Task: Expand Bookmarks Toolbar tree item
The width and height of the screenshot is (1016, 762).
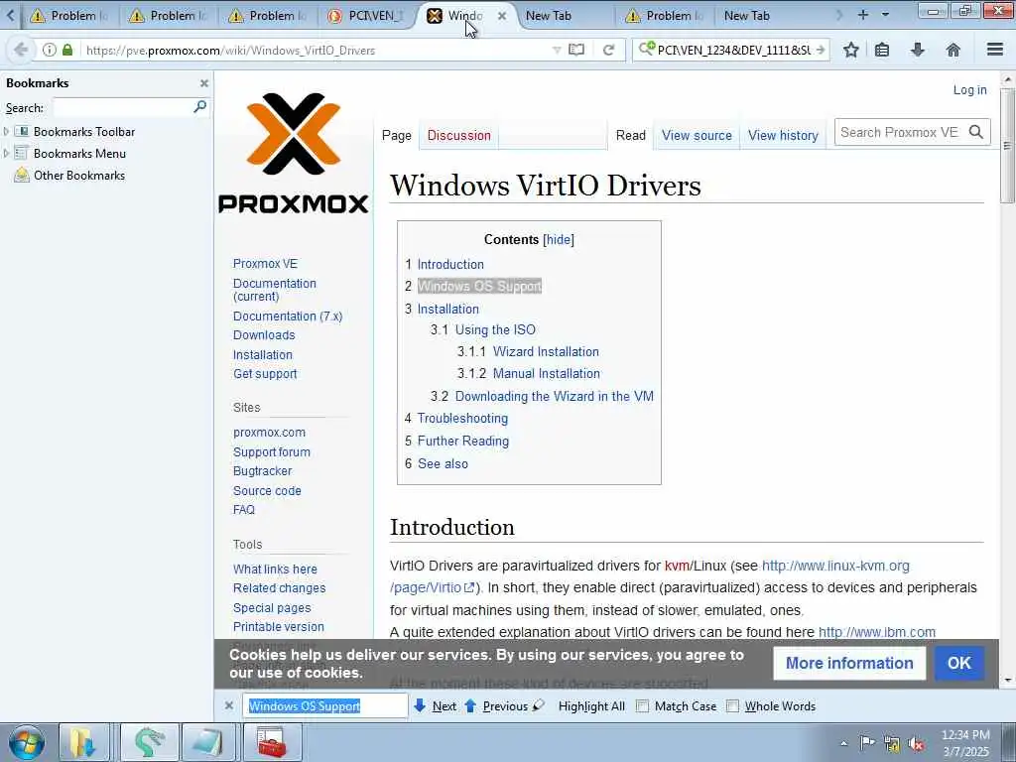Action: 7,132
